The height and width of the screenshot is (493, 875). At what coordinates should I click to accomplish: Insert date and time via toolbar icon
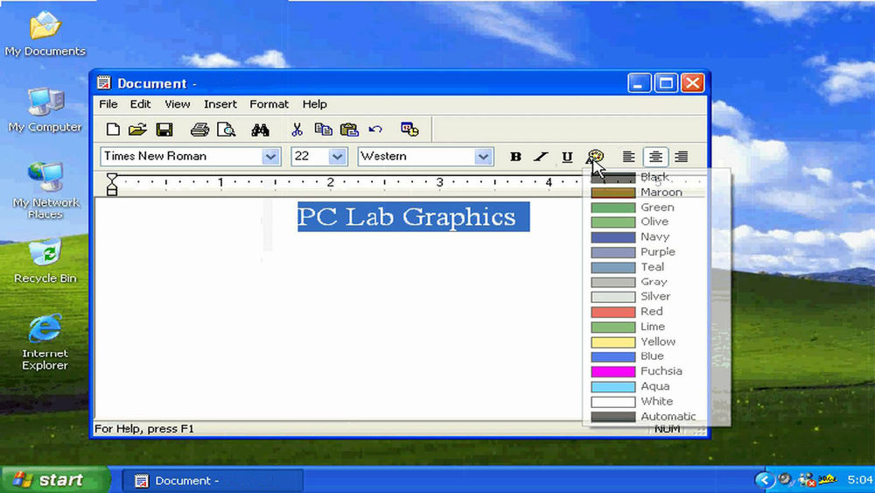409,130
